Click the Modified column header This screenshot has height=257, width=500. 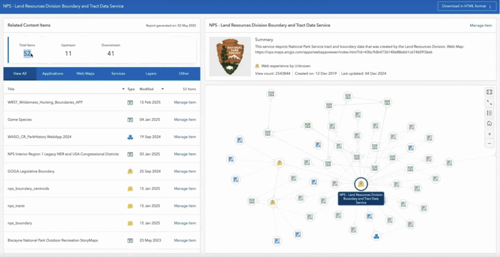[x=146, y=89]
